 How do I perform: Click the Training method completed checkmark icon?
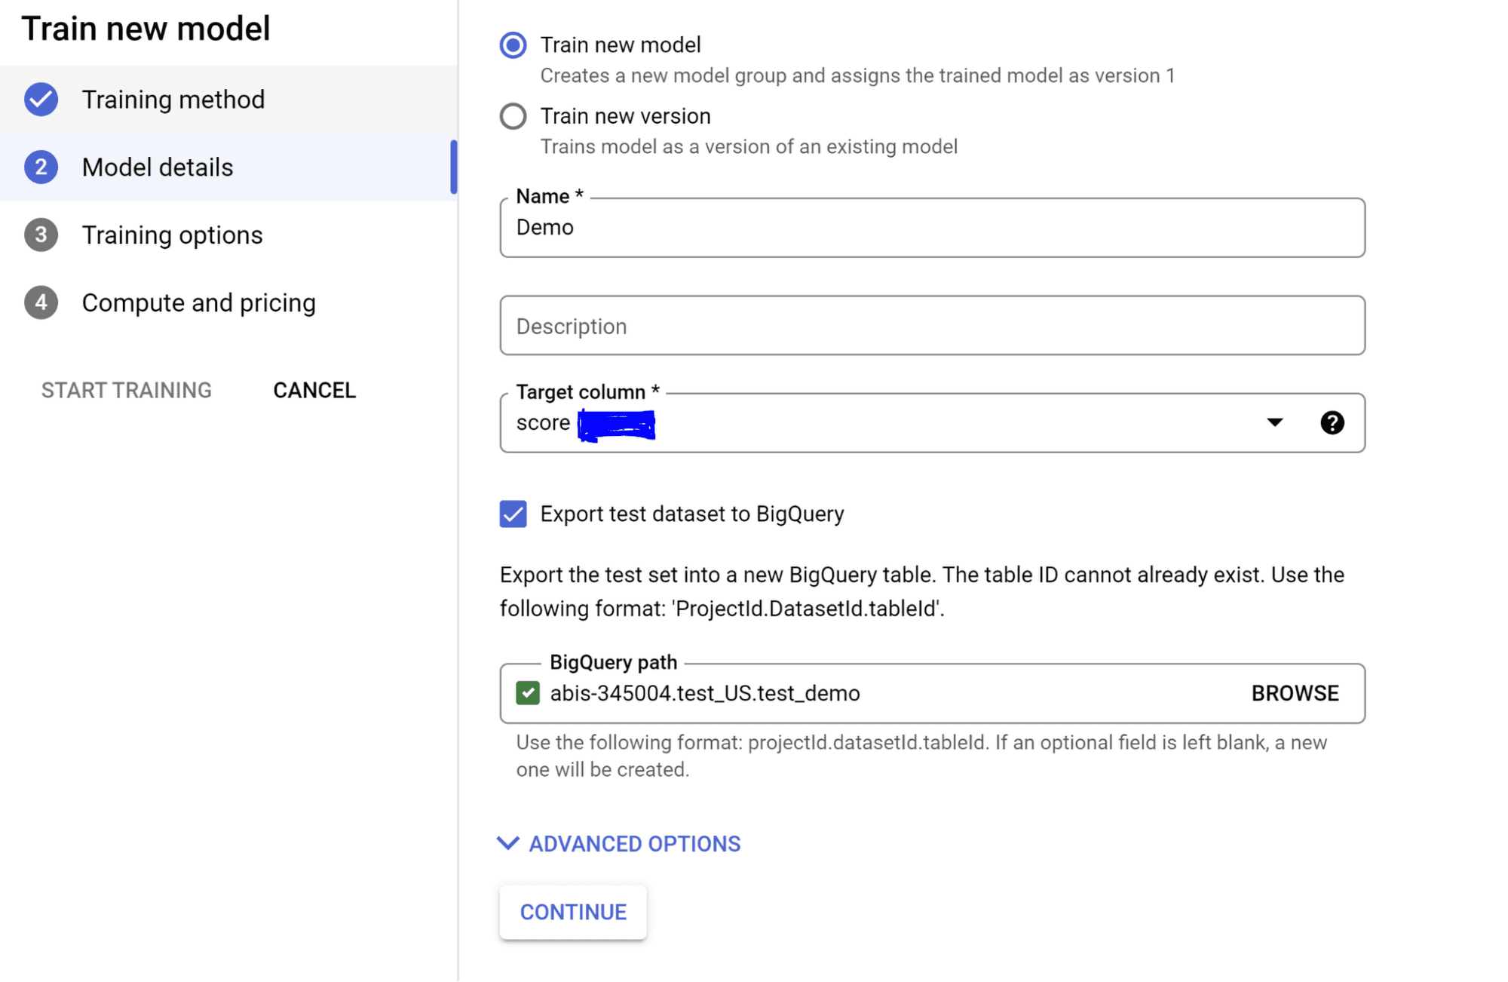tap(41, 100)
